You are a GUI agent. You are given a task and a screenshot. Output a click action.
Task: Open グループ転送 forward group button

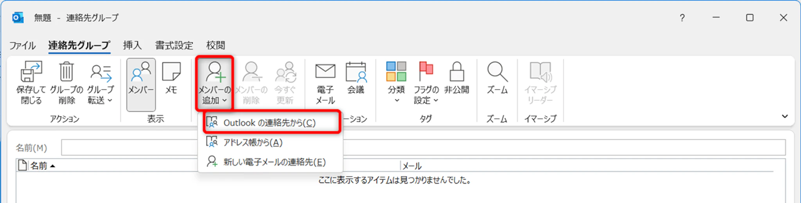[x=100, y=83]
